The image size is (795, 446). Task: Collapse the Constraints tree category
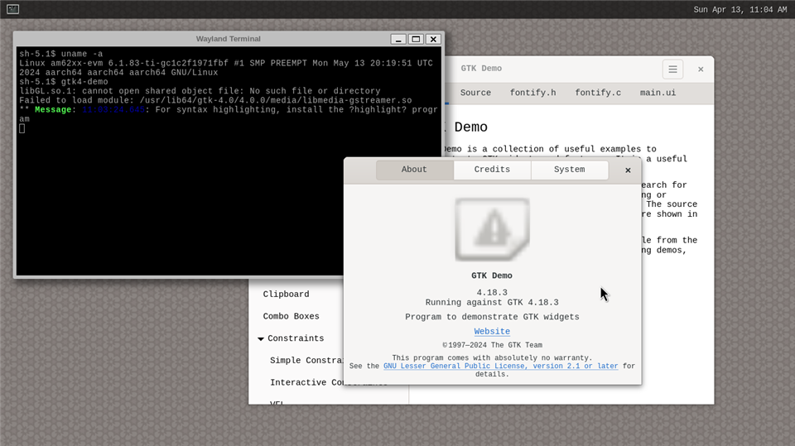pyautogui.click(x=261, y=338)
